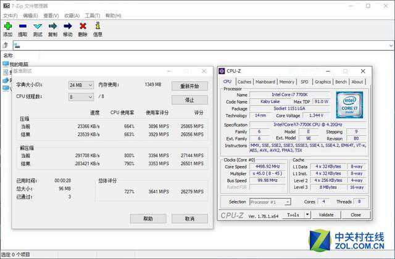Click the up-folder icon beside address bar

click(6, 45)
